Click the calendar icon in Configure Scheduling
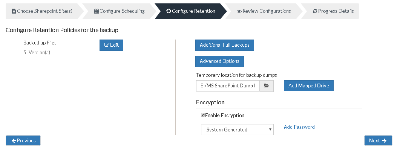The image size is (397, 151). 97,11
